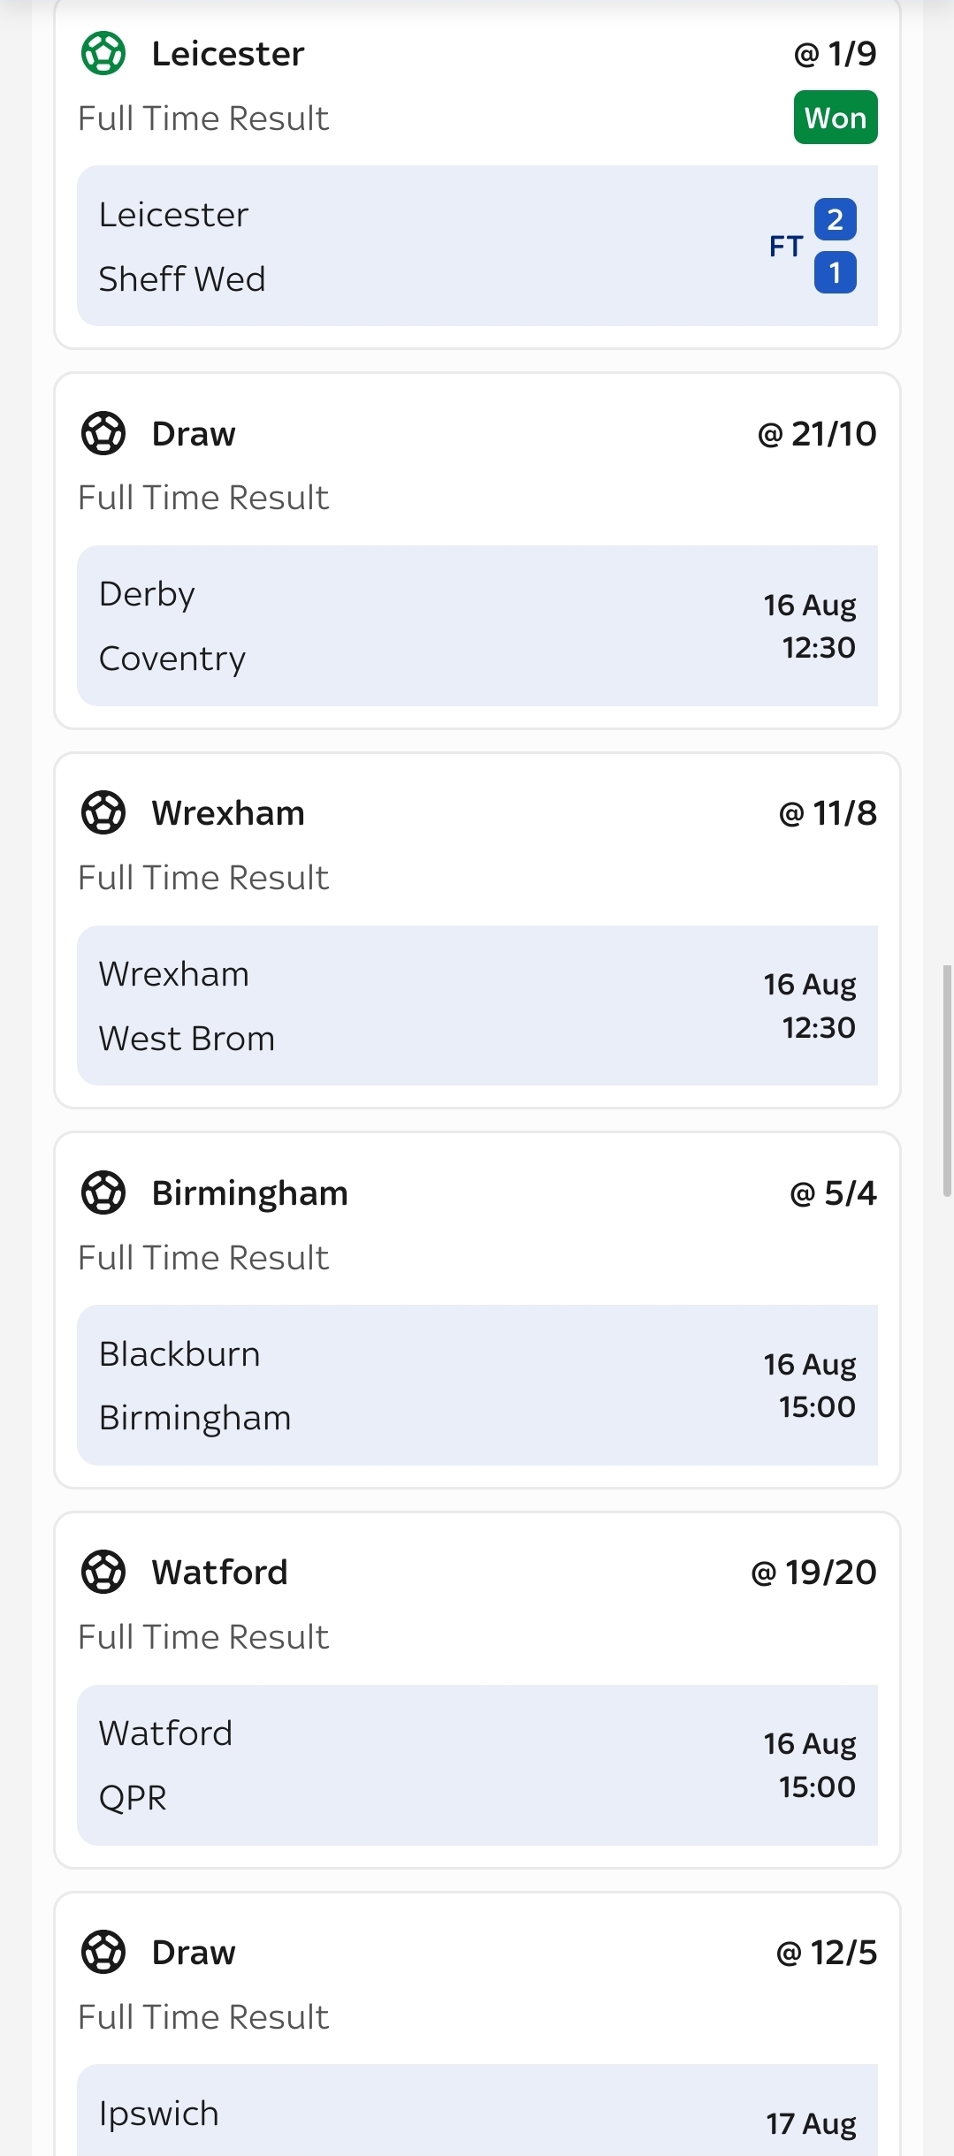Open the Ipswich fixture panel on 17 Aug
The image size is (954, 2156).
point(477,2110)
